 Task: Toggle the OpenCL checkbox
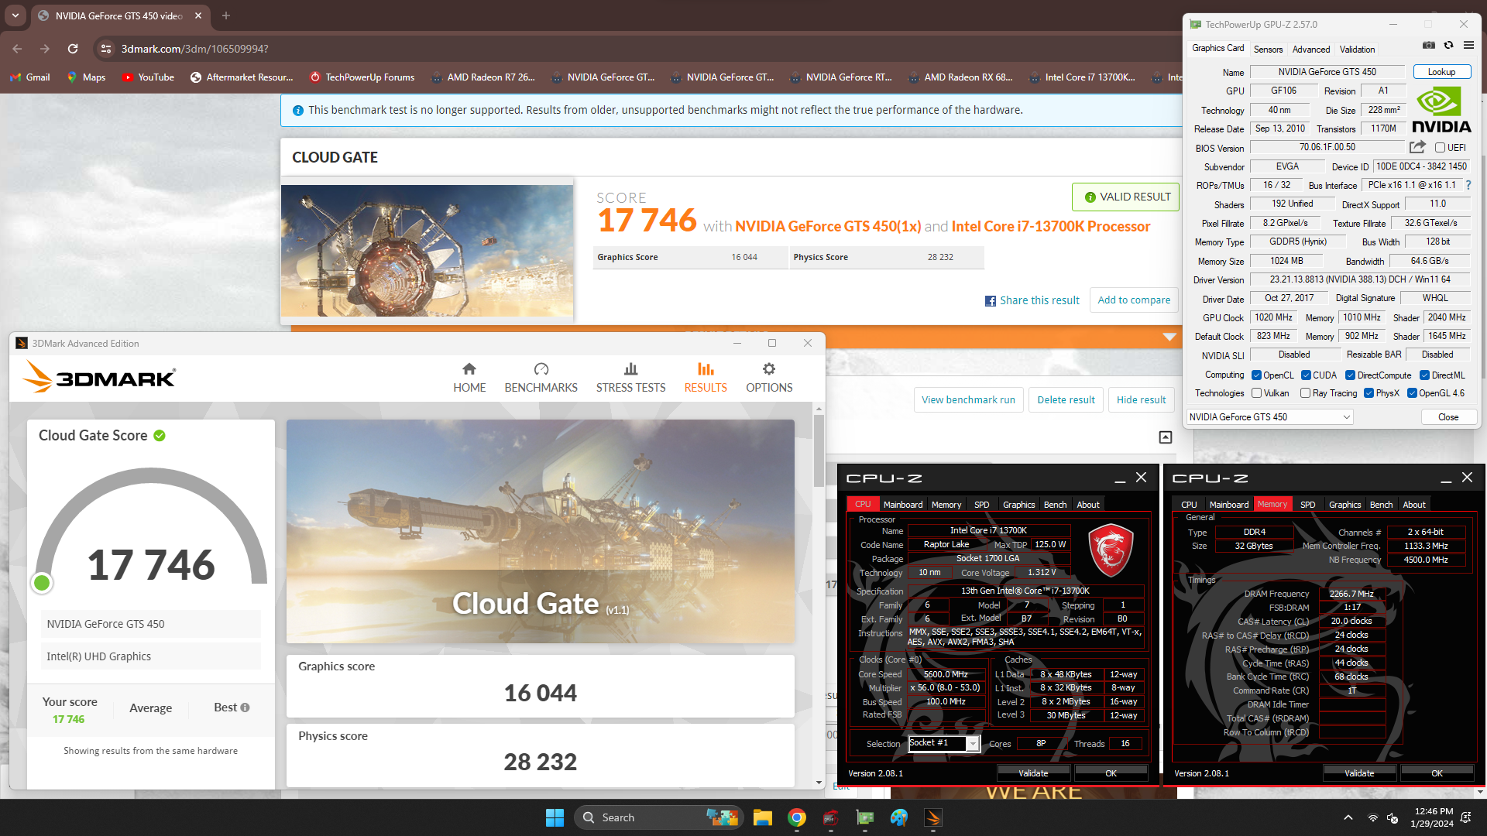[1256, 375]
